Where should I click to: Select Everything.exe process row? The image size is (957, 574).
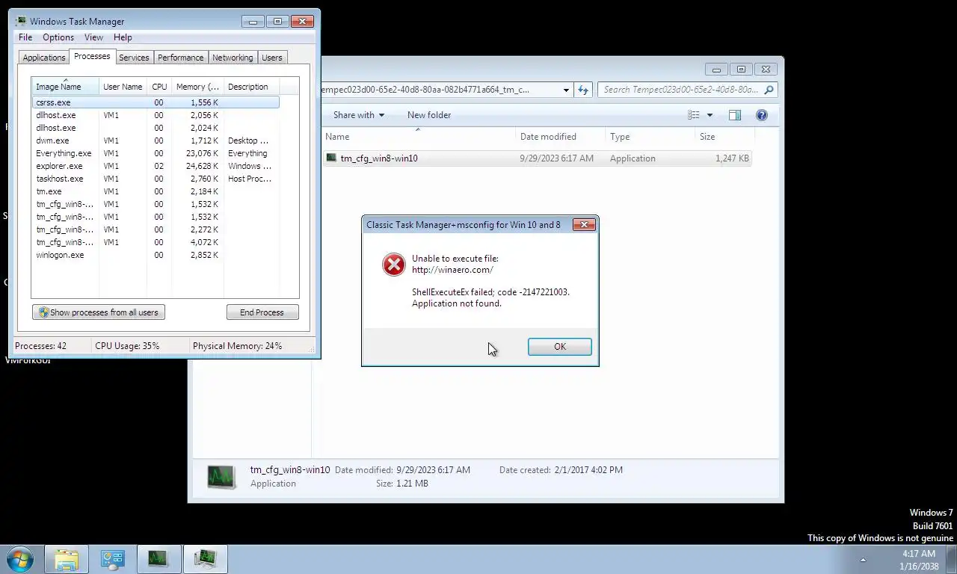tap(156, 153)
